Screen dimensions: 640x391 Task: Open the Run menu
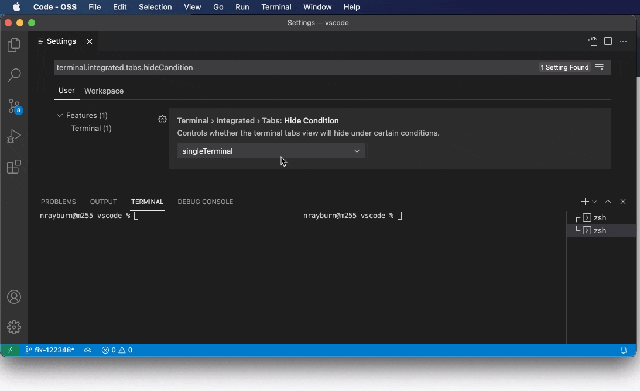coord(242,7)
